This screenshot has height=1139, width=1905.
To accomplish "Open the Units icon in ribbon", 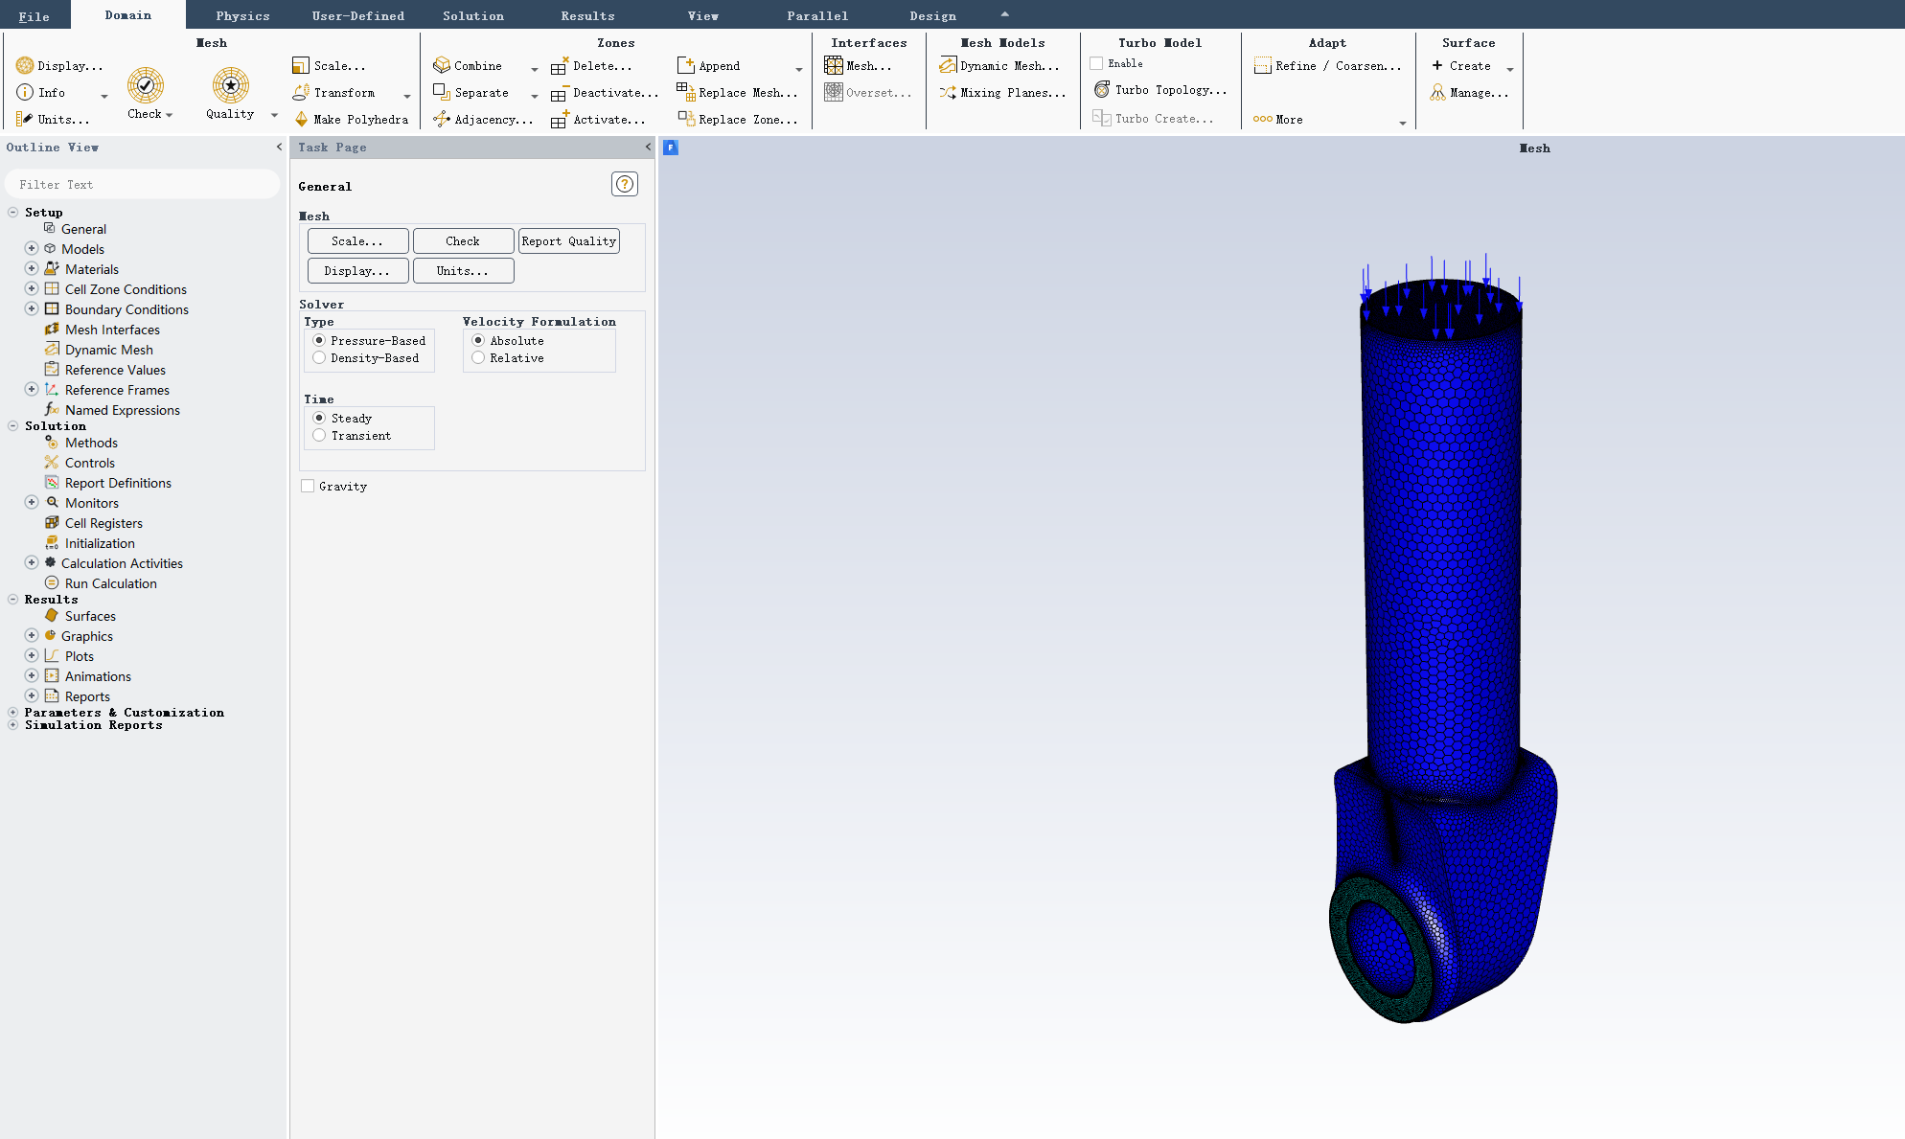I will click(x=25, y=119).
